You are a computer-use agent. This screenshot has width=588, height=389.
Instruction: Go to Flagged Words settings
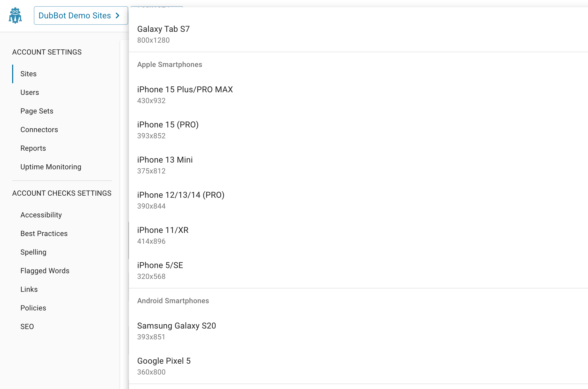45,271
